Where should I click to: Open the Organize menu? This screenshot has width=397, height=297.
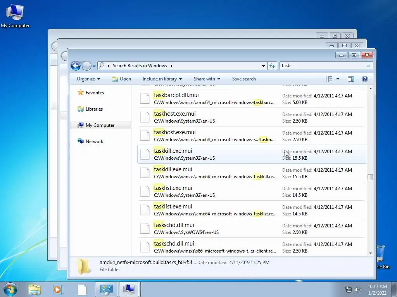(x=88, y=79)
